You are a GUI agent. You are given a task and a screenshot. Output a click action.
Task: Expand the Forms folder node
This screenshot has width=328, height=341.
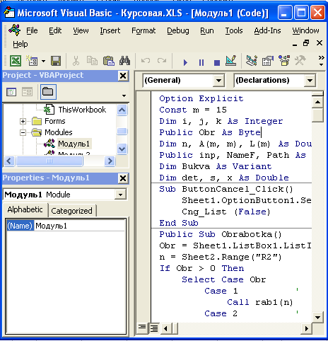point(23,121)
